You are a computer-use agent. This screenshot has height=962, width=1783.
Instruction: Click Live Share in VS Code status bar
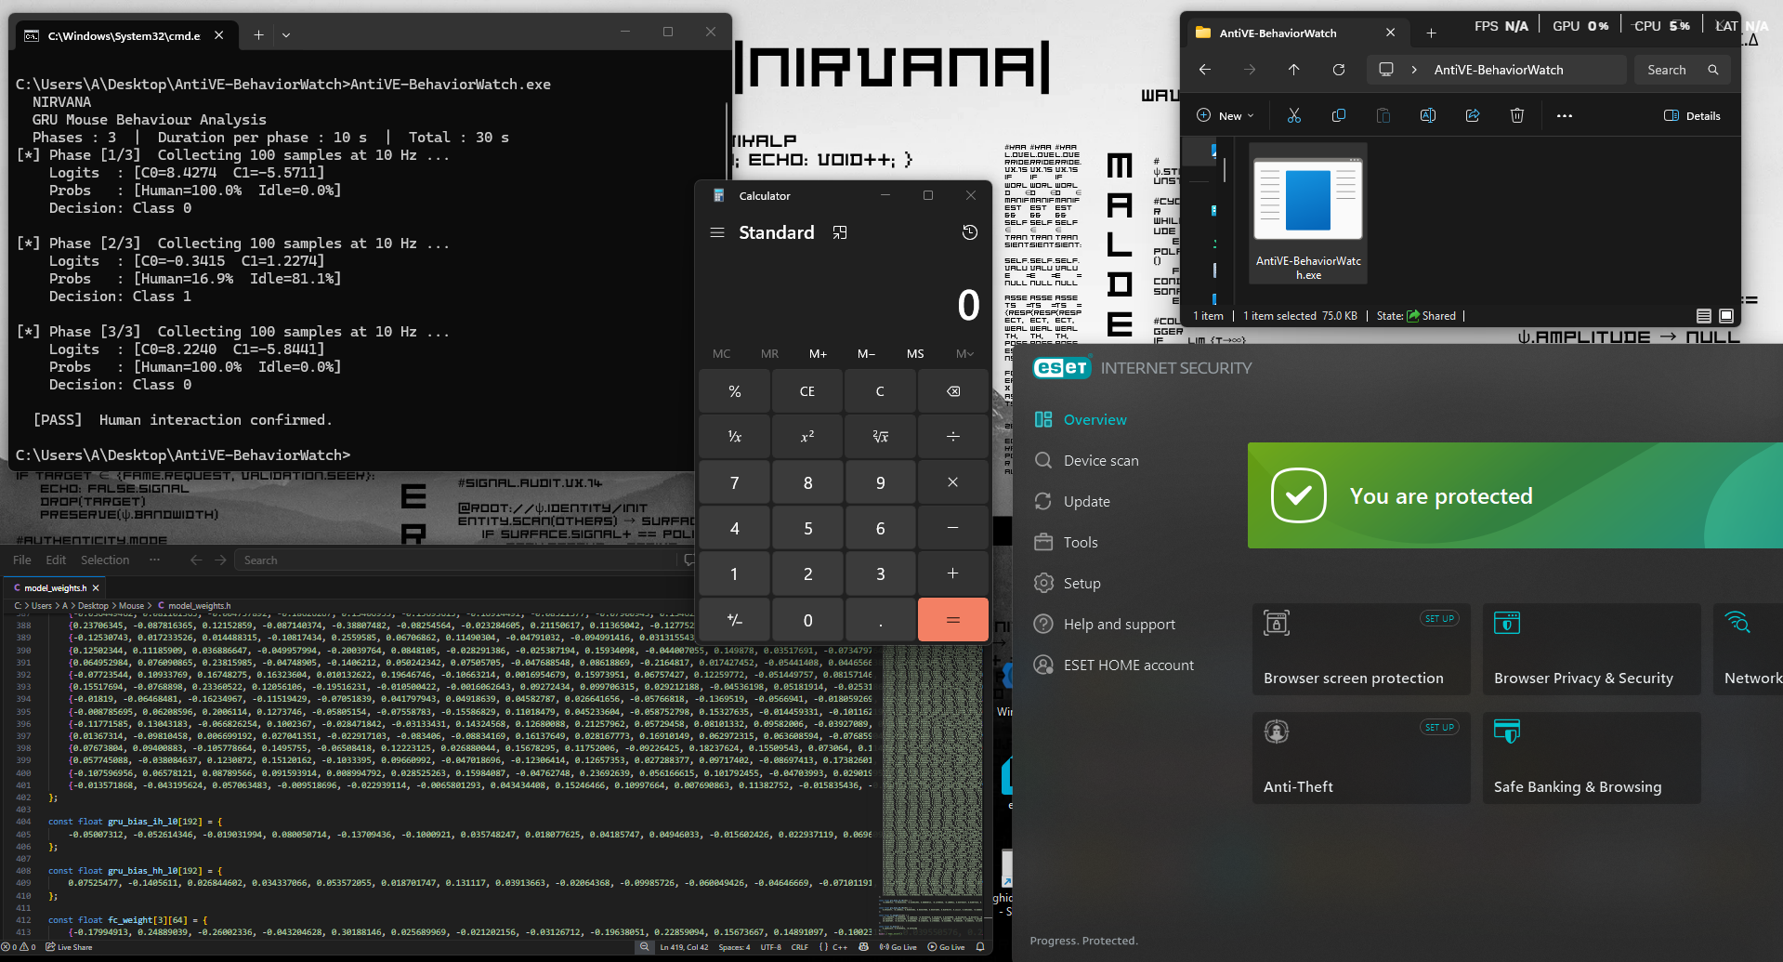point(70,947)
